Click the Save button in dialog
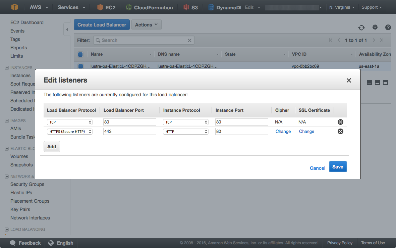 338,167
